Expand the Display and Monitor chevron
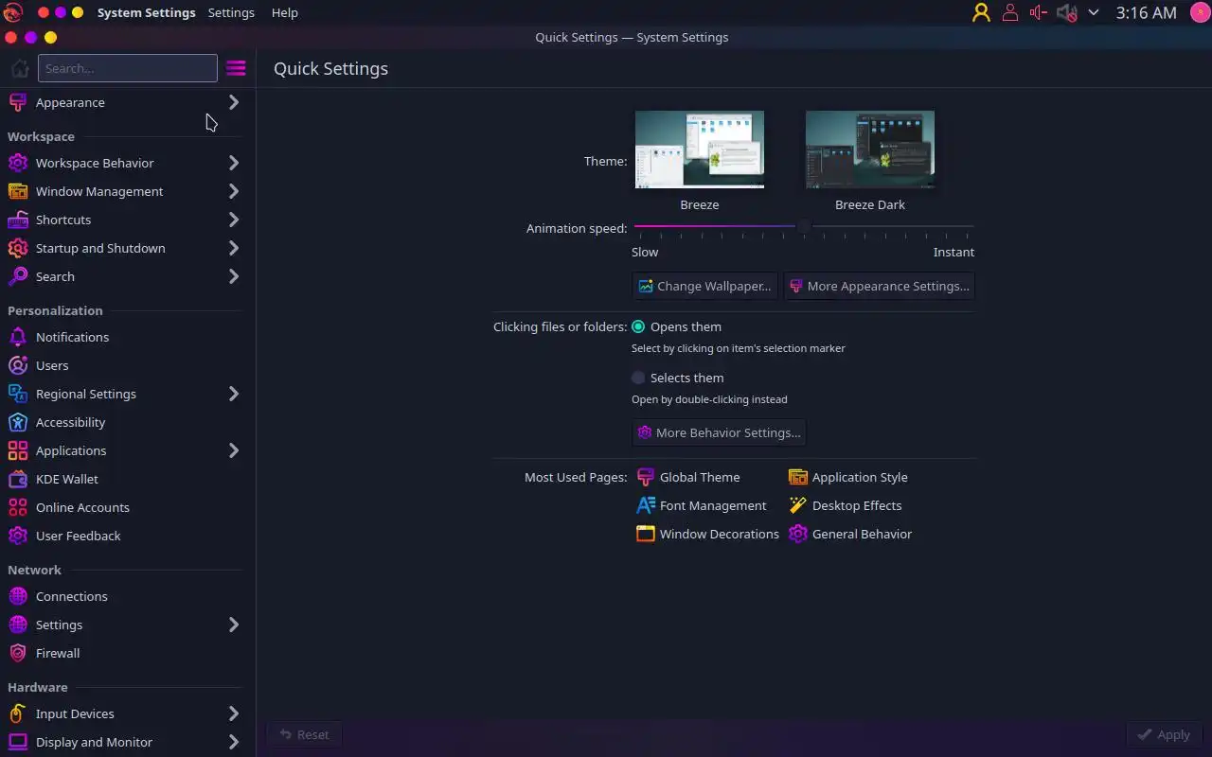The width and height of the screenshot is (1212, 757). [x=234, y=742]
